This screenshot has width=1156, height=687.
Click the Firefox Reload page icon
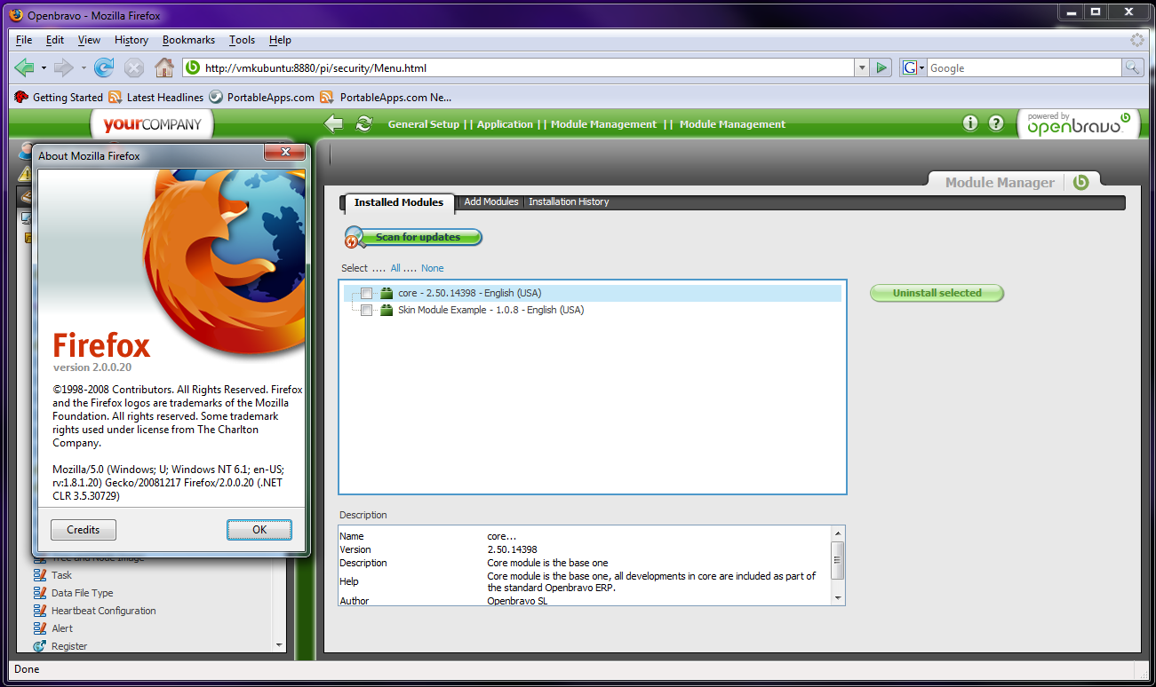[x=104, y=67]
